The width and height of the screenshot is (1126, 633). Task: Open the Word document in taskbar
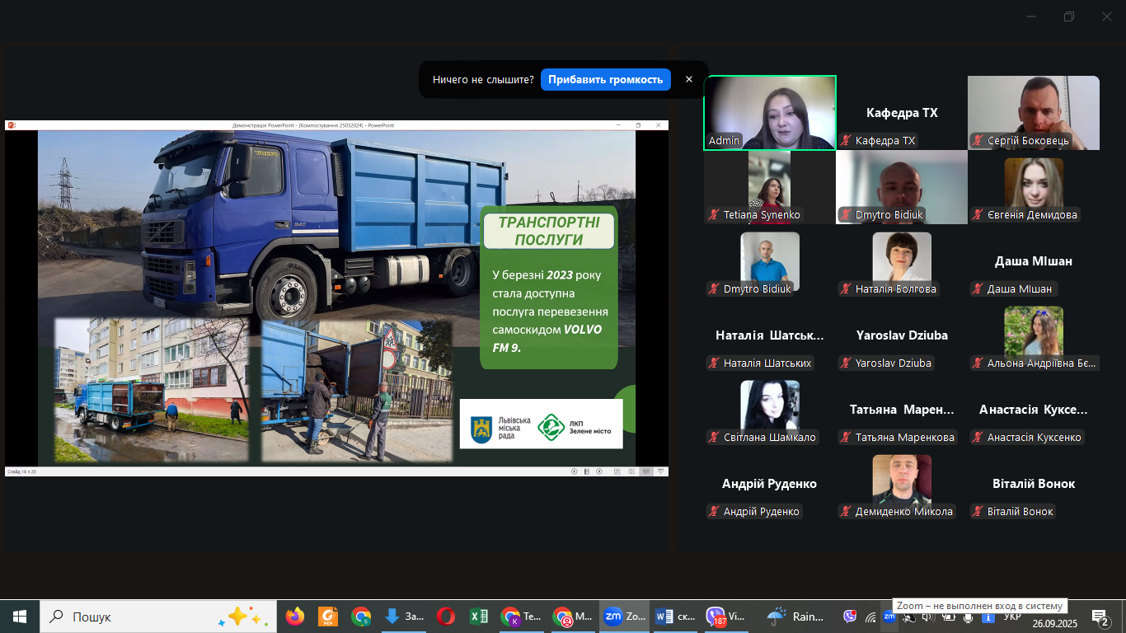coord(675,617)
